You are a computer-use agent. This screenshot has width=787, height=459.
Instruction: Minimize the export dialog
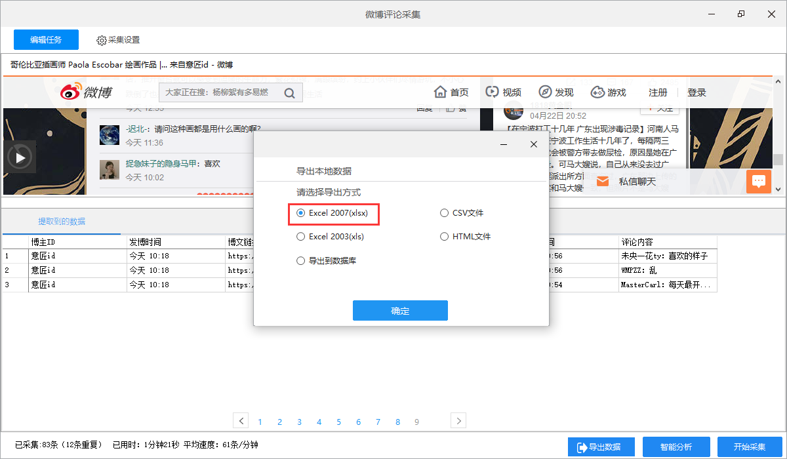[x=504, y=144]
